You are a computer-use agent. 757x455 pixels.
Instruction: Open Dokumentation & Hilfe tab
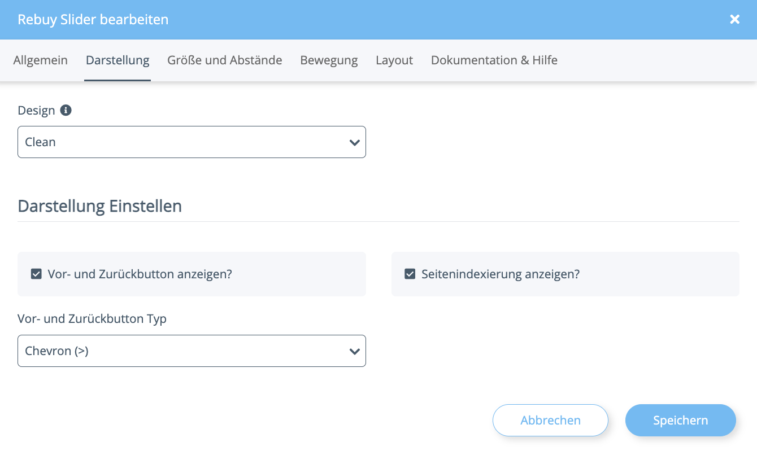494,60
